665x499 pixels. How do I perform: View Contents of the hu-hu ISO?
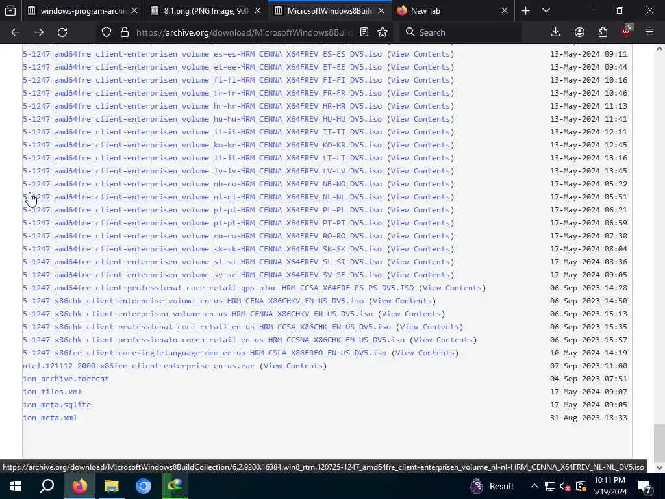click(x=420, y=119)
